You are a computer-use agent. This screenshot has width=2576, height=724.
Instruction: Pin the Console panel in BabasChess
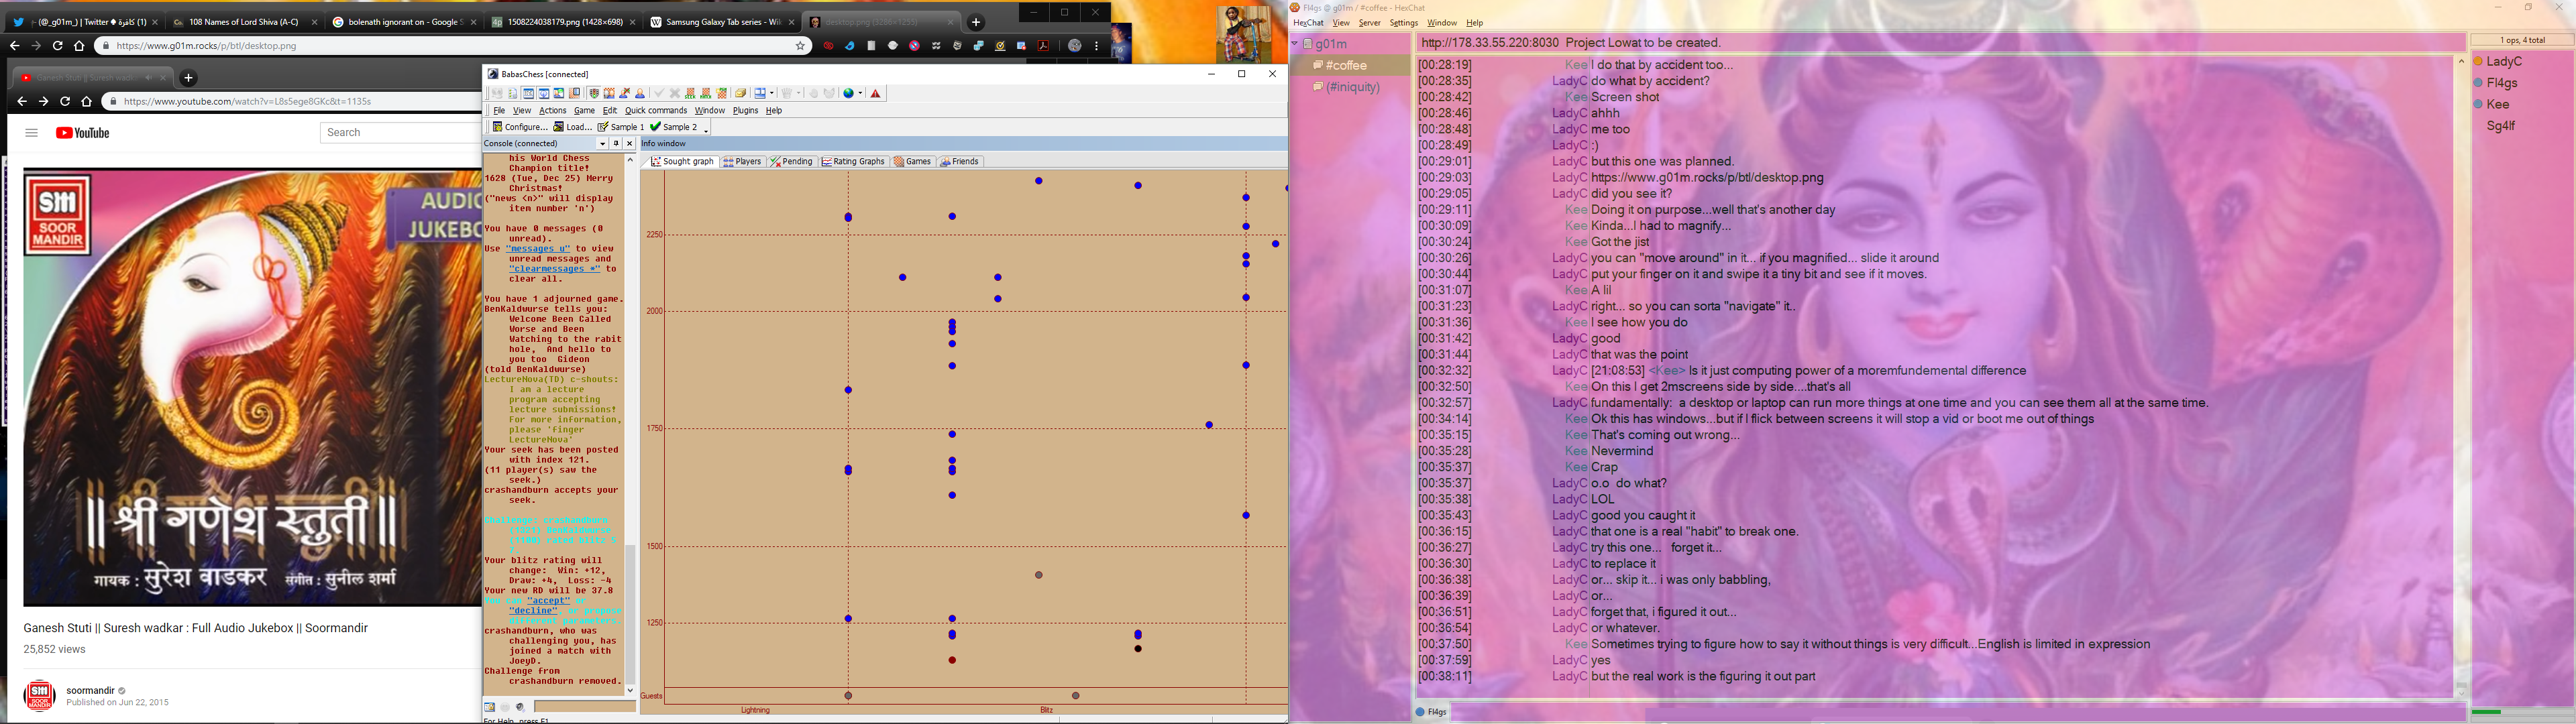pos(616,143)
